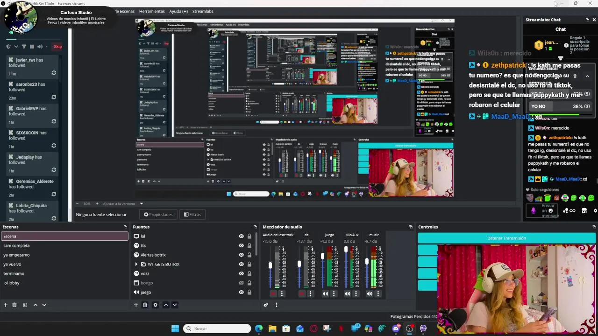Delete selected scene using trash icon

tap(14, 305)
